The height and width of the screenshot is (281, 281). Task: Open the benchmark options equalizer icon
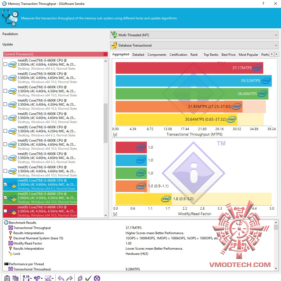click(7, 278)
